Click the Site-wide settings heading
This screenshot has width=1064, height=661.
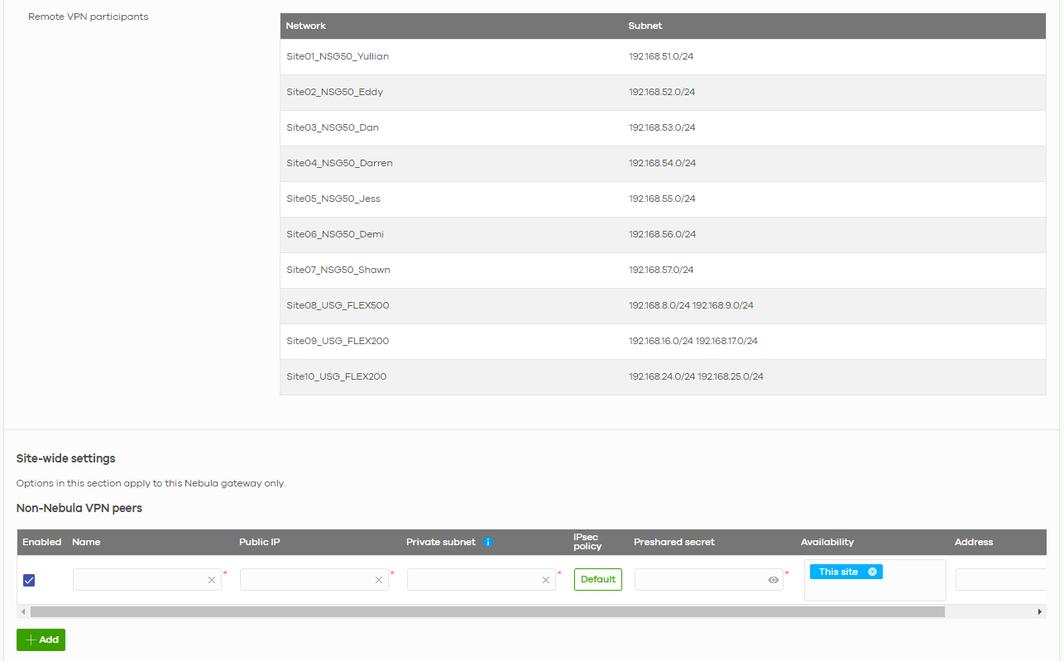click(66, 458)
